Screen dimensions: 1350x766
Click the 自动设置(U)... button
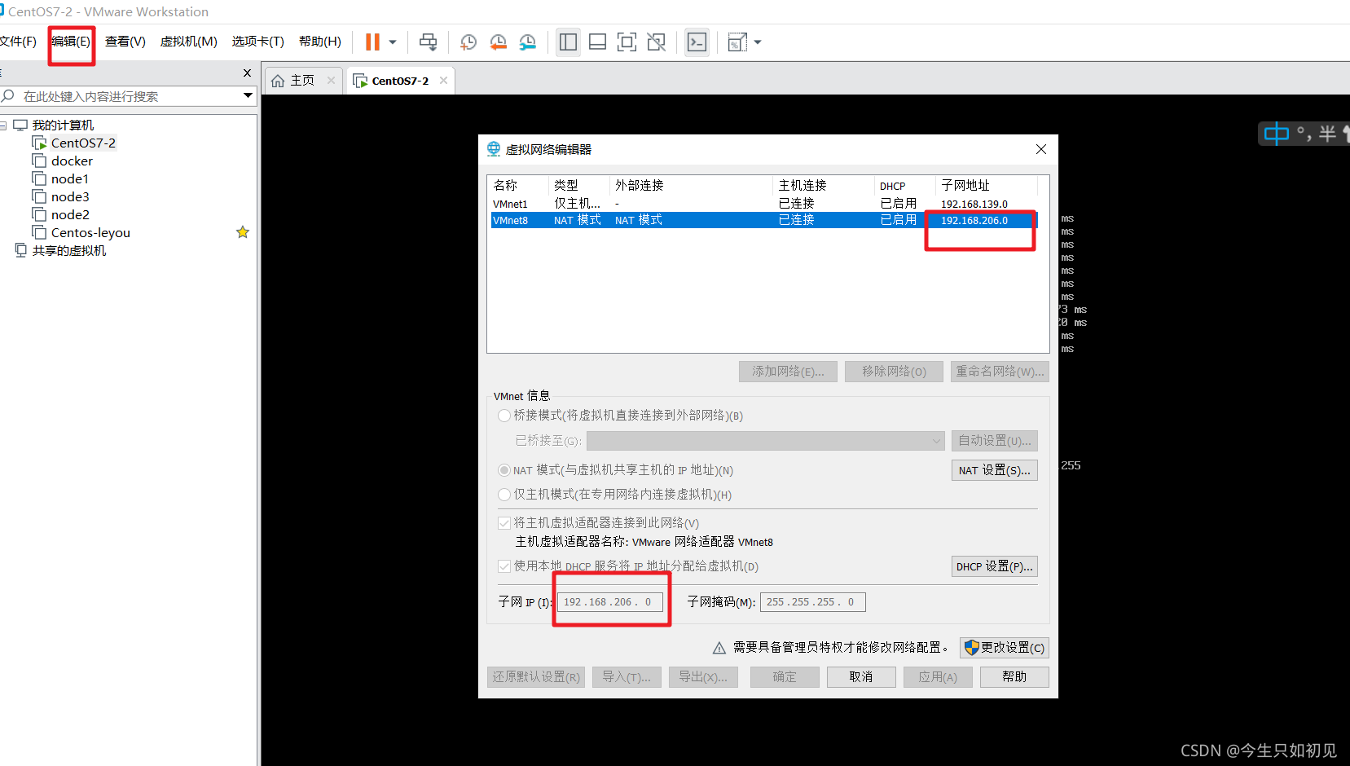[995, 441]
